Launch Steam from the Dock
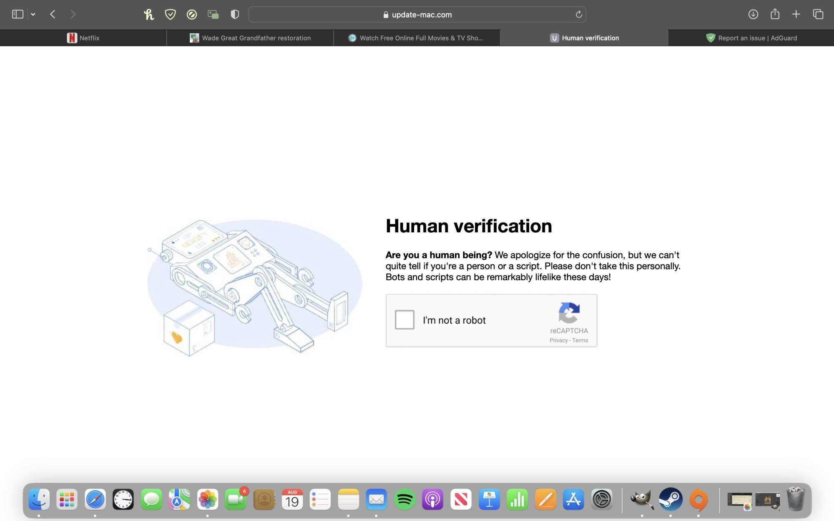834x521 pixels. coord(671,499)
